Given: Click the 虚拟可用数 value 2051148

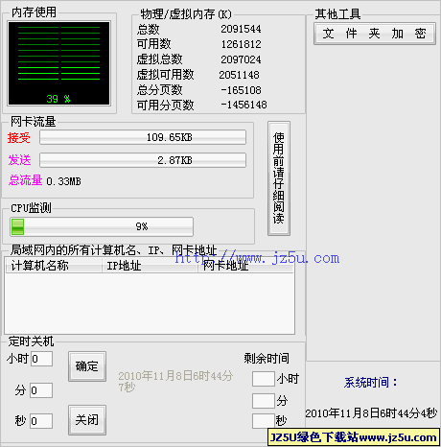Looking at the screenshot, I should coord(239,75).
